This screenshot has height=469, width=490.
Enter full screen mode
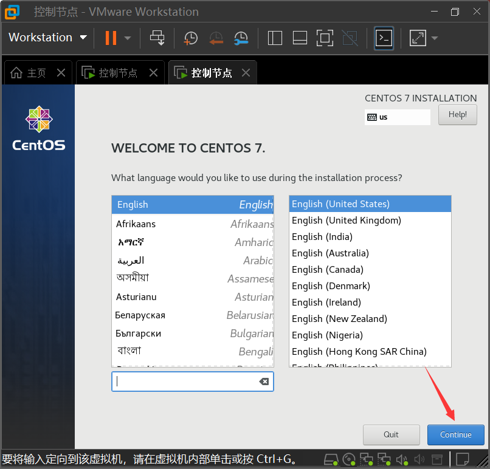coord(325,38)
